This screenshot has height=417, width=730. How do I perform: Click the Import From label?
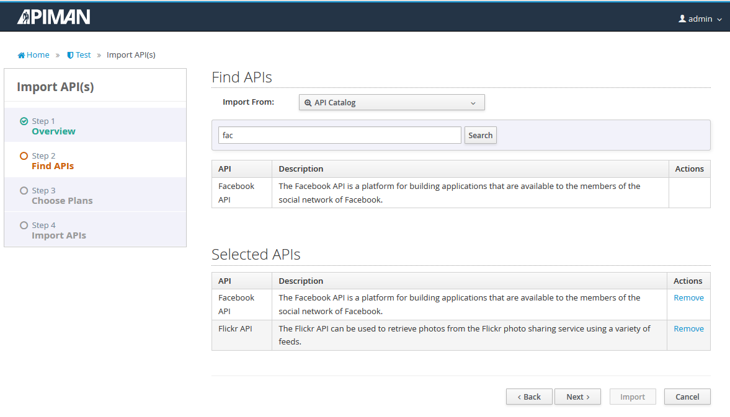click(x=248, y=102)
